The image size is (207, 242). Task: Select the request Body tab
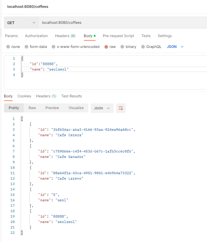click(90, 36)
